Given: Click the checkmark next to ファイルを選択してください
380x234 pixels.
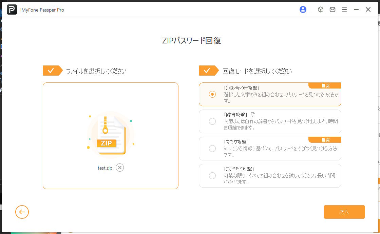Looking at the screenshot, I should click(x=51, y=71).
